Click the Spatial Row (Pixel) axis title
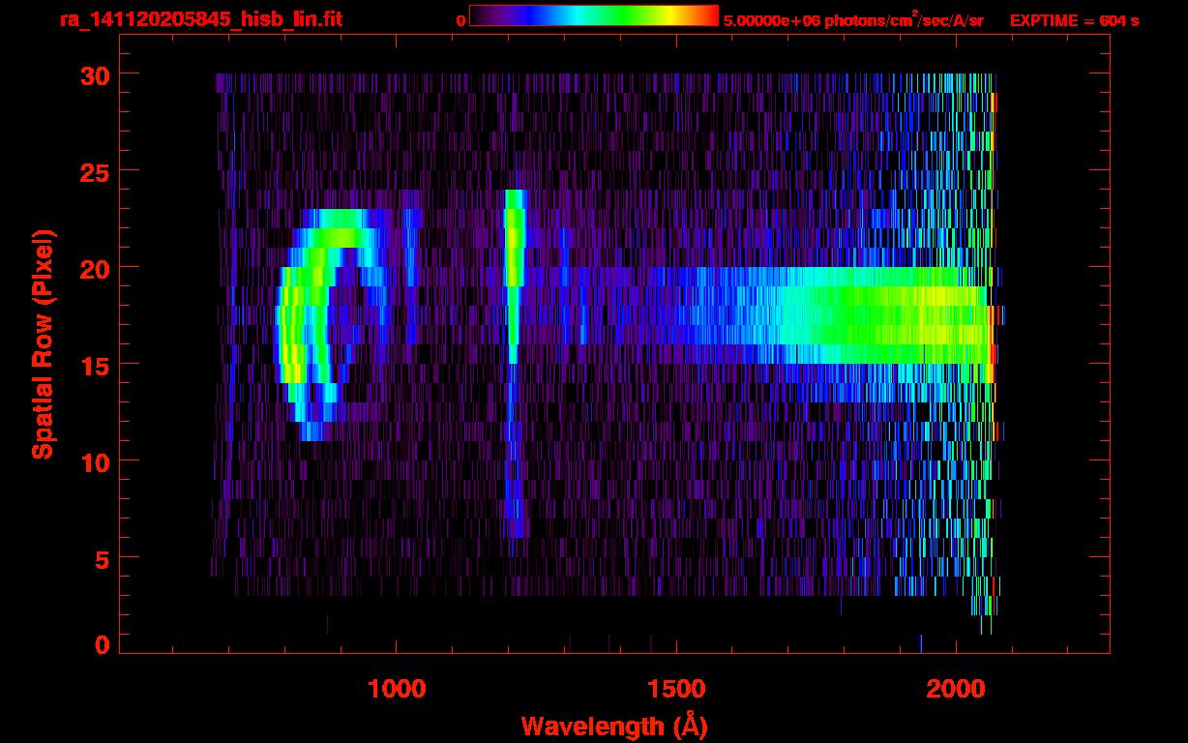This screenshot has height=743, width=1188. point(43,344)
